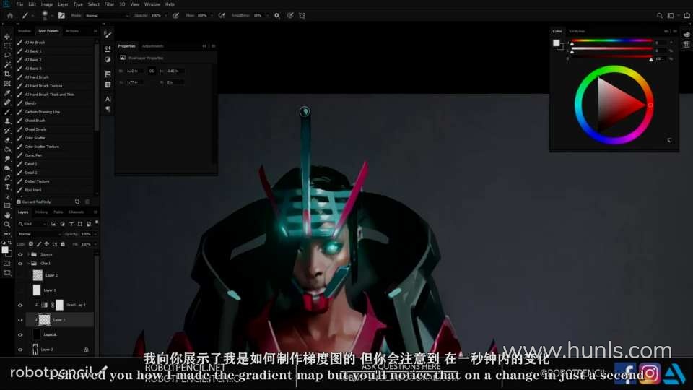
Task: Open the Character panel icon
Action: click(108, 99)
